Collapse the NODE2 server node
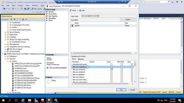 coord(3,54)
